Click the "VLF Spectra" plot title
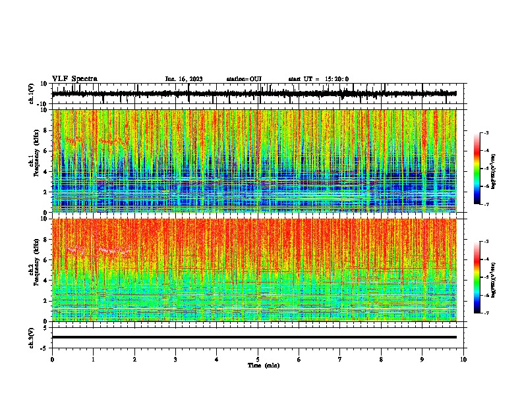The width and height of the screenshot is (522, 403). pyautogui.click(x=74, y=79)
